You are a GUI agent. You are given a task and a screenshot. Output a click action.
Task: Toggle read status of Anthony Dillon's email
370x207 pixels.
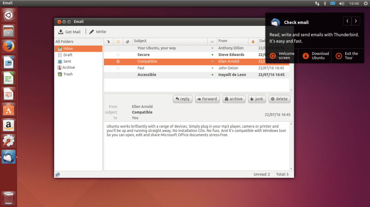coord(212,48)
